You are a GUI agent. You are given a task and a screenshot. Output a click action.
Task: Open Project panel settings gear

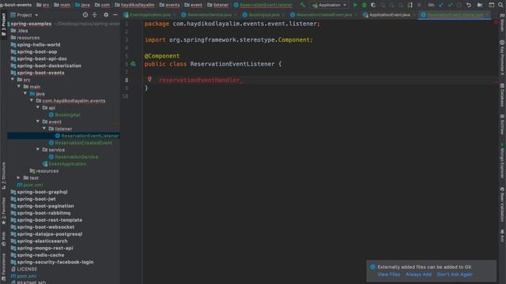pyautogui.click(x=106, y=15)
